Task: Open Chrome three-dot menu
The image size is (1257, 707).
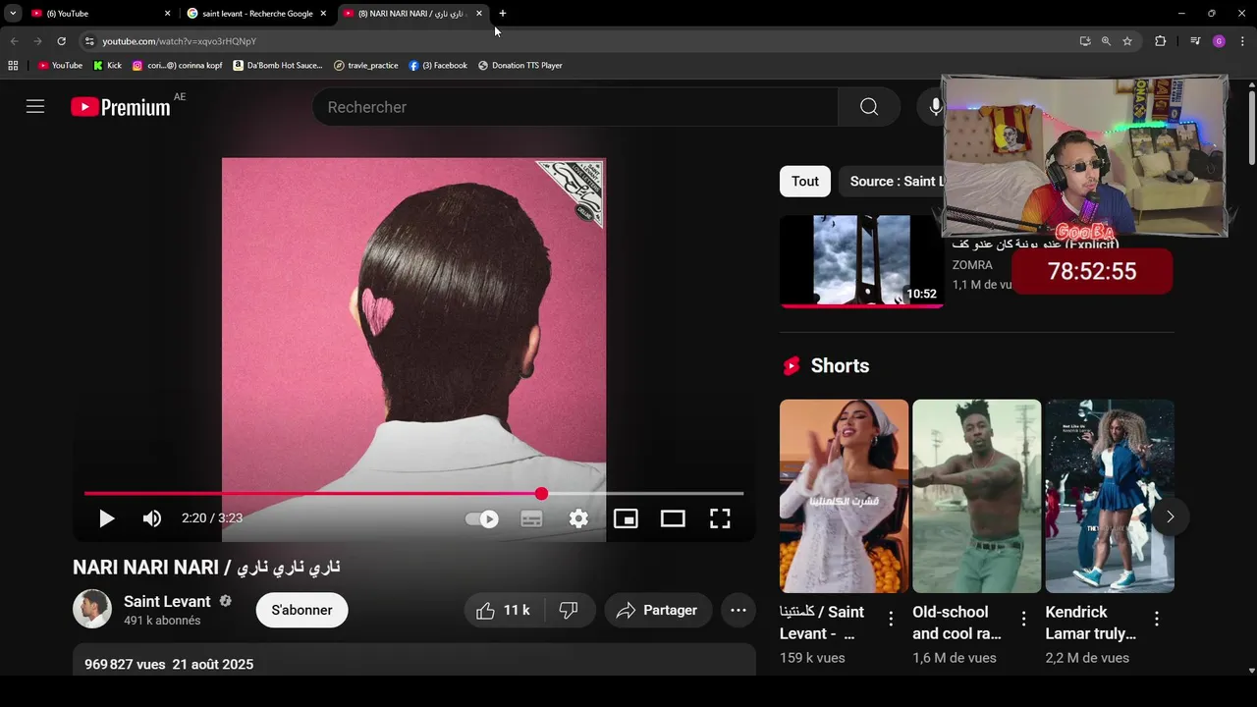Action: click(x=1243, y=41)
